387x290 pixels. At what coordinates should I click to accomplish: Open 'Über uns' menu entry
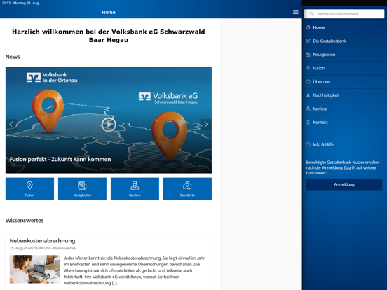click(344, 82)
